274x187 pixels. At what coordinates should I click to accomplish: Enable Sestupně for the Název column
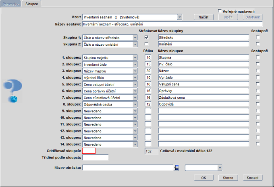[x=258, y=71]
